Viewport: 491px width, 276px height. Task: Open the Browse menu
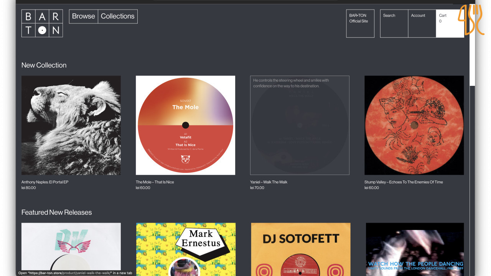coord(84,16)
